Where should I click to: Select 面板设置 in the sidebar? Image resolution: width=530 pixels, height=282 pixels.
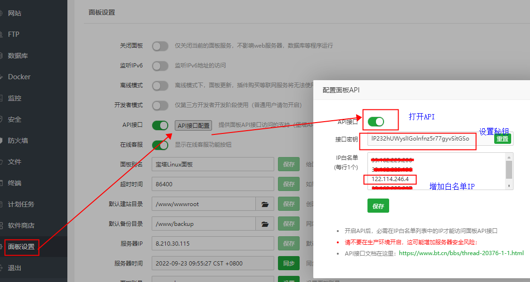point(21,247)
